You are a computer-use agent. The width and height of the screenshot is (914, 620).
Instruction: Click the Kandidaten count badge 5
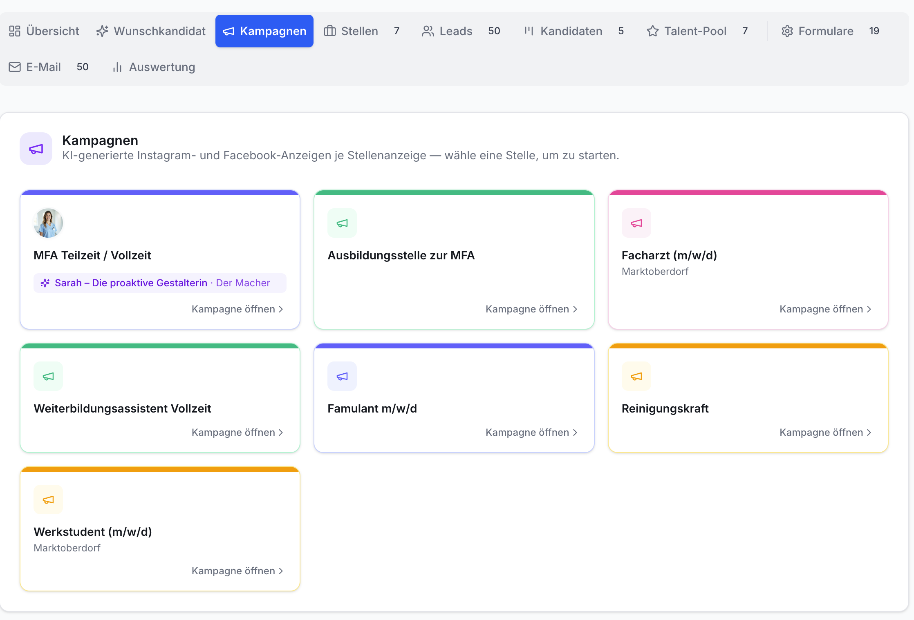tap(621, 31)
